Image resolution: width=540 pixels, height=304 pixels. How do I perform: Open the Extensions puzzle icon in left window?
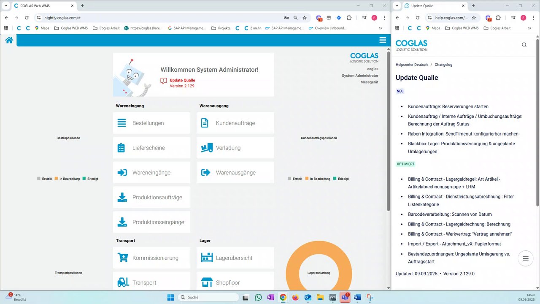click(x=349, y=18)
